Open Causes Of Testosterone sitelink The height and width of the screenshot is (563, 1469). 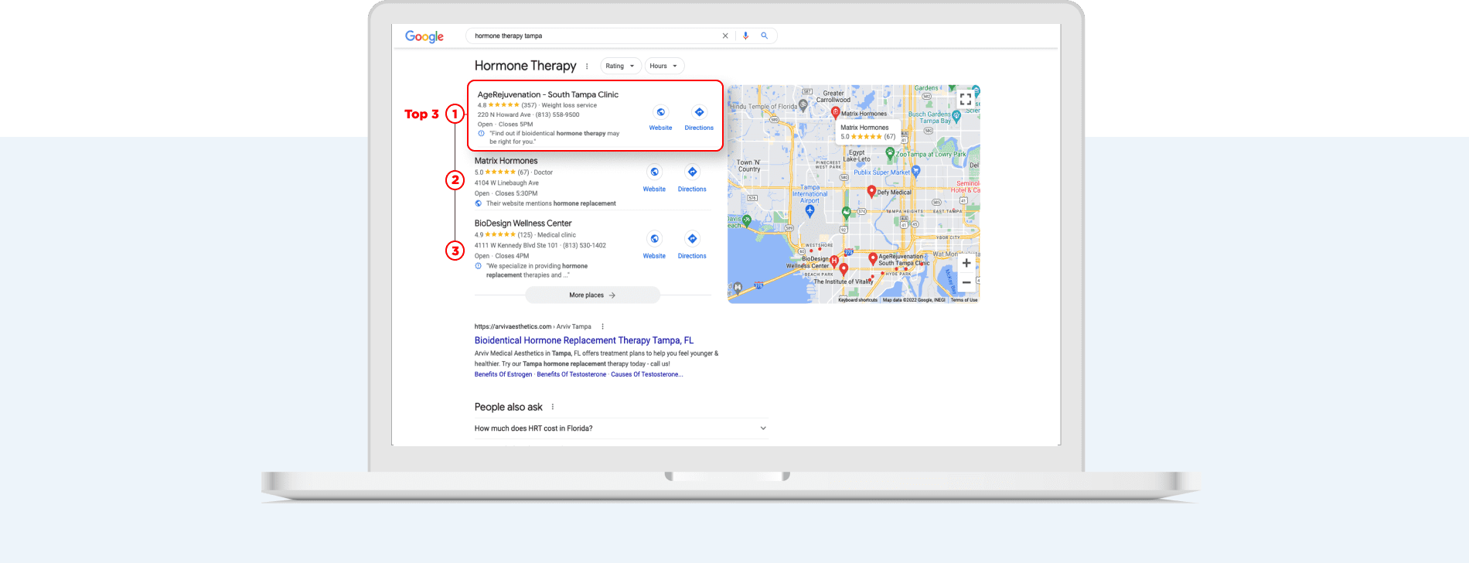click(x=647, y=374)
